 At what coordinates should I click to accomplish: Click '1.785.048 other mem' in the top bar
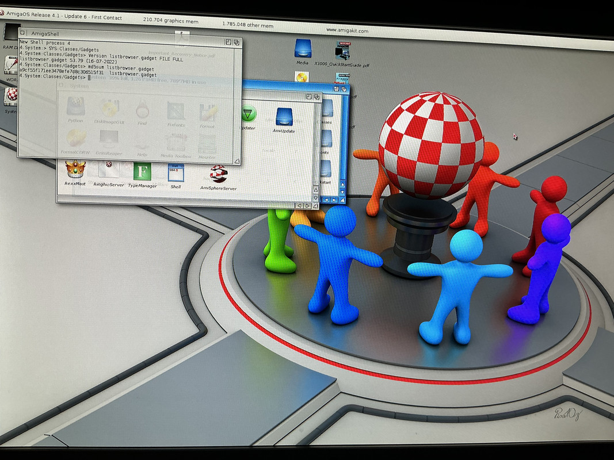point(247,25)
